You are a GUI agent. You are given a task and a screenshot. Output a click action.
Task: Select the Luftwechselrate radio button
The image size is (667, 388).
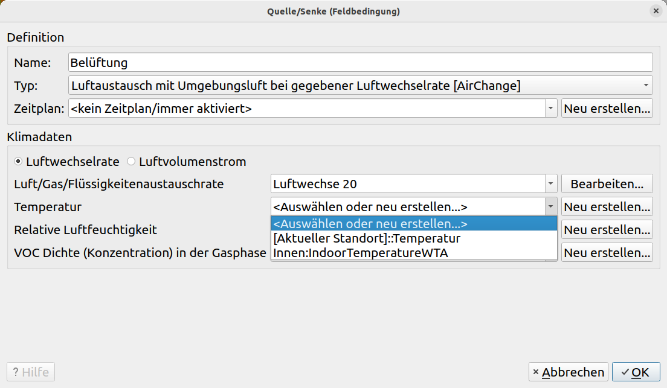click(18, 162)
